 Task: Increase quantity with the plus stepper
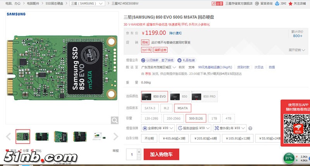coord(139,152)
